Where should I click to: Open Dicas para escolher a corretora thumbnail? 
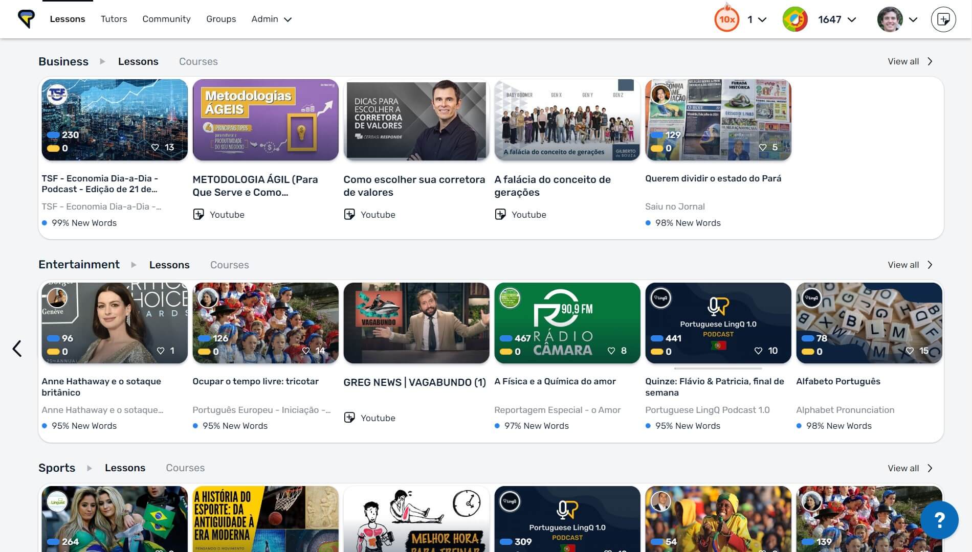point(416,120)
